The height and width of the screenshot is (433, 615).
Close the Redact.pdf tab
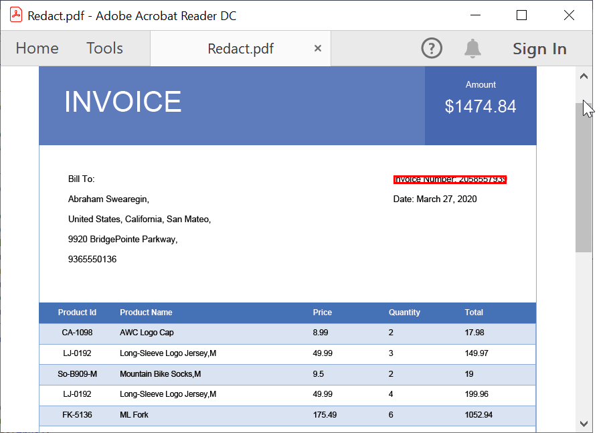coord(318,48)
